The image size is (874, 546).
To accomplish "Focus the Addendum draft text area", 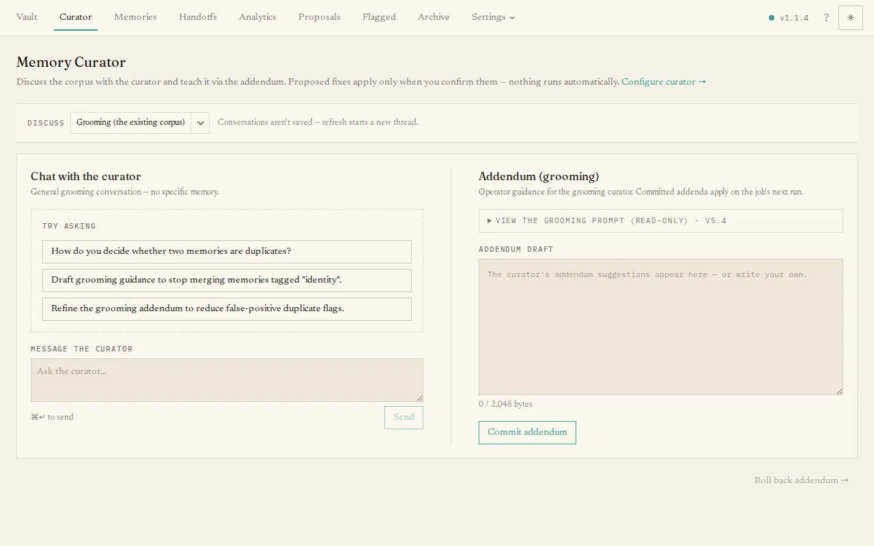I will click(x=661, y=327).
